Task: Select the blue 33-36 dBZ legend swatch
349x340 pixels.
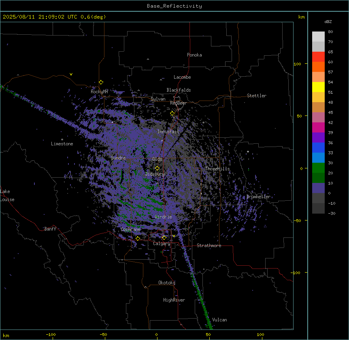Action: [x=318, y=147]
